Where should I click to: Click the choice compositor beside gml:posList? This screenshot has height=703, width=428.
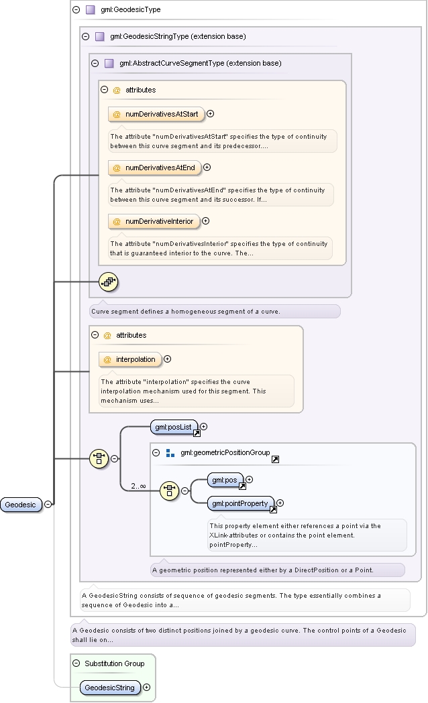(99, 458)
